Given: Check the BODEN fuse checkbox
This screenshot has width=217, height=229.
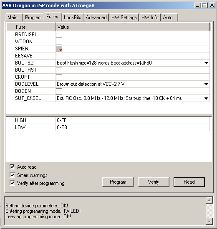Looking at the screenshot, I should point(59,91).
